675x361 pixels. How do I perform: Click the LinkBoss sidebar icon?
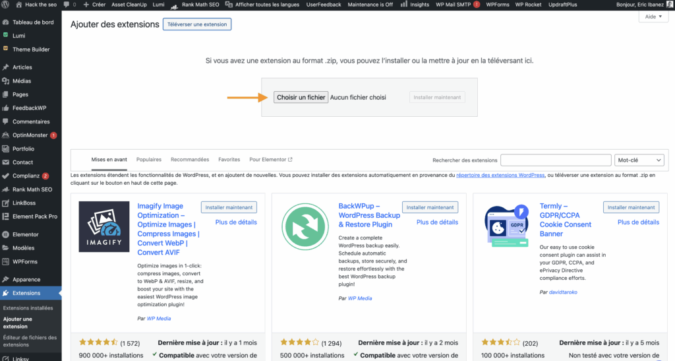[5, 203]
